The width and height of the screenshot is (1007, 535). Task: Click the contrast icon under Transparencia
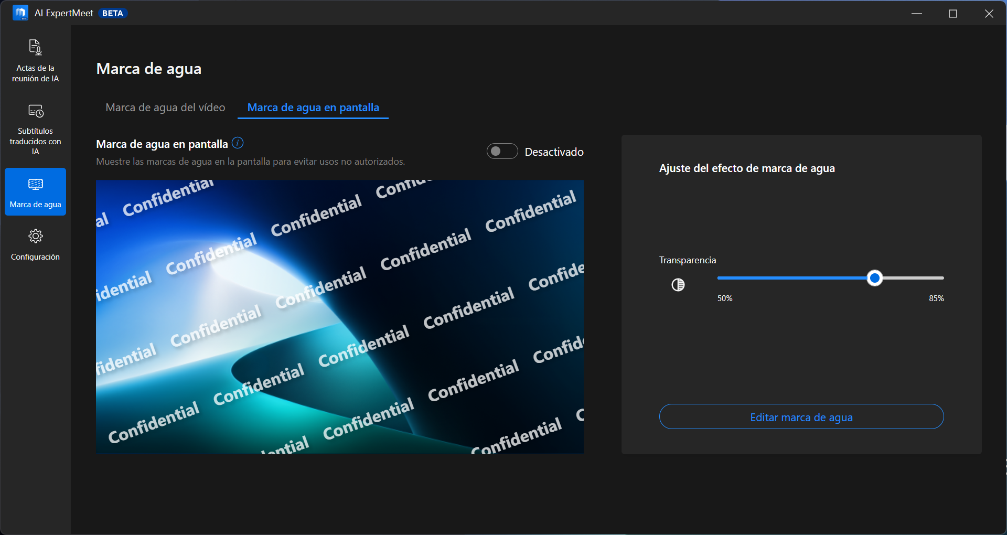point(678,285)
